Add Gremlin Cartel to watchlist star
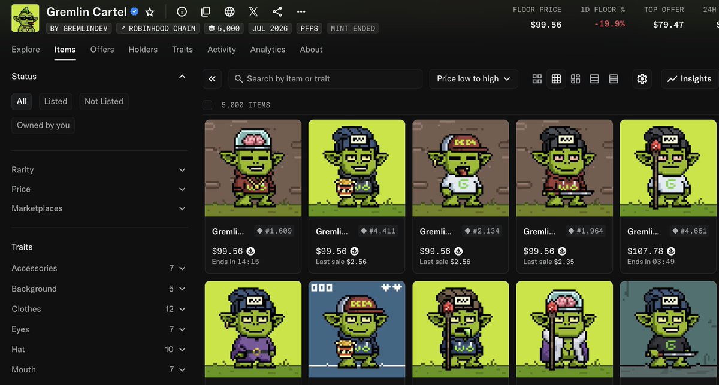This screenshot has height=385, width=719. pos(150,12)
